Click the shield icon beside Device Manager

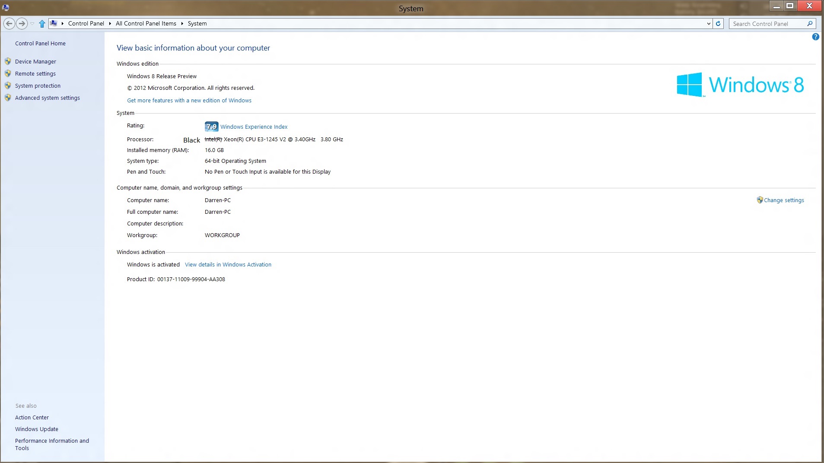(x=8, y=61)
